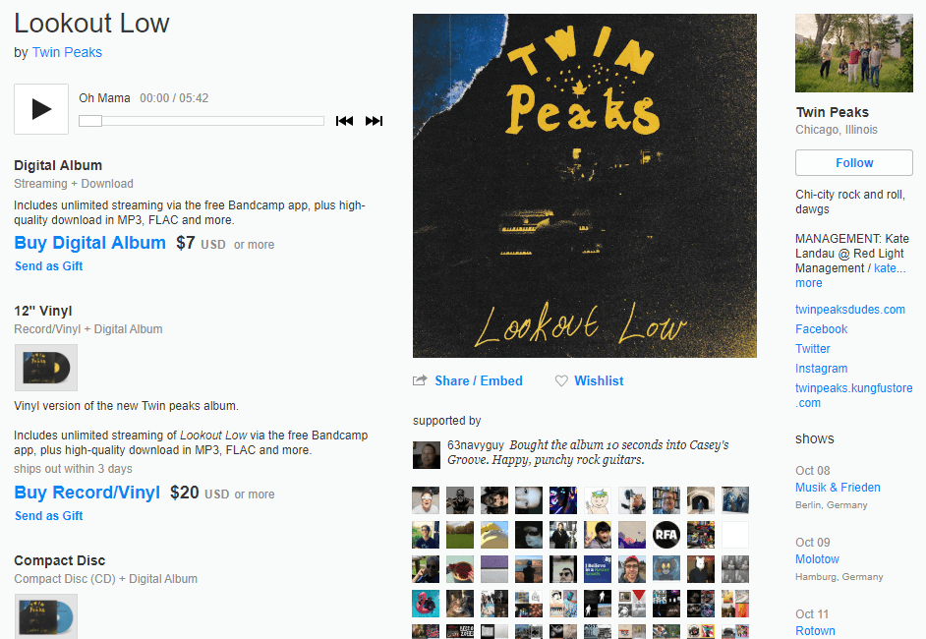926x639 pixels.
Task: Expand the band bio with more
Action: pos(808,283)
